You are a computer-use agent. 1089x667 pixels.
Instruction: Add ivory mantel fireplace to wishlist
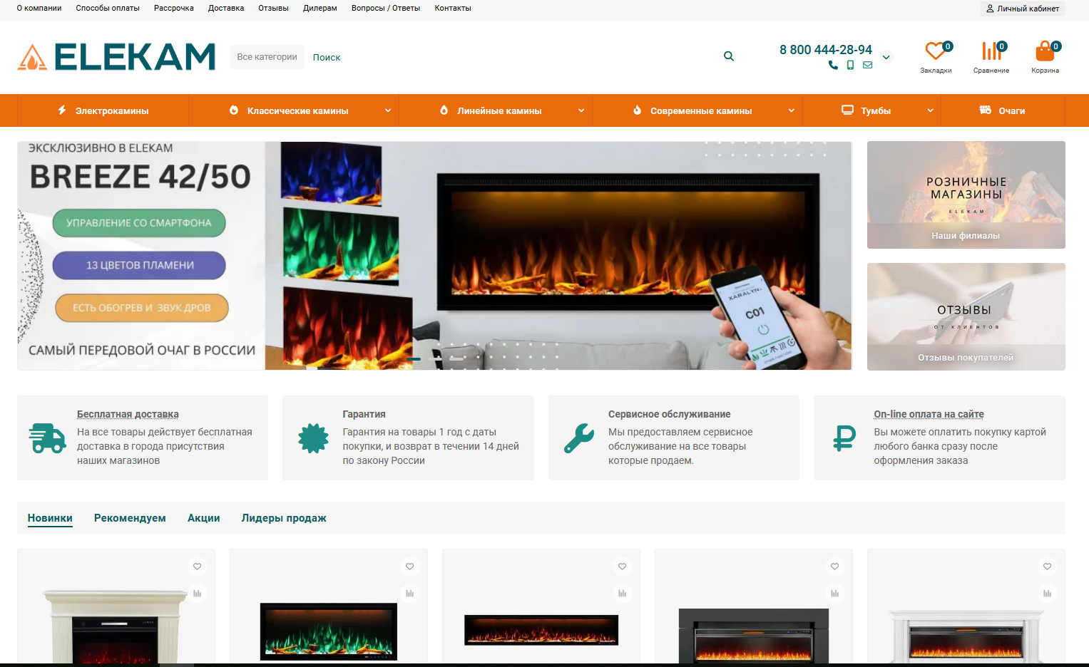[x=198, y=567]
